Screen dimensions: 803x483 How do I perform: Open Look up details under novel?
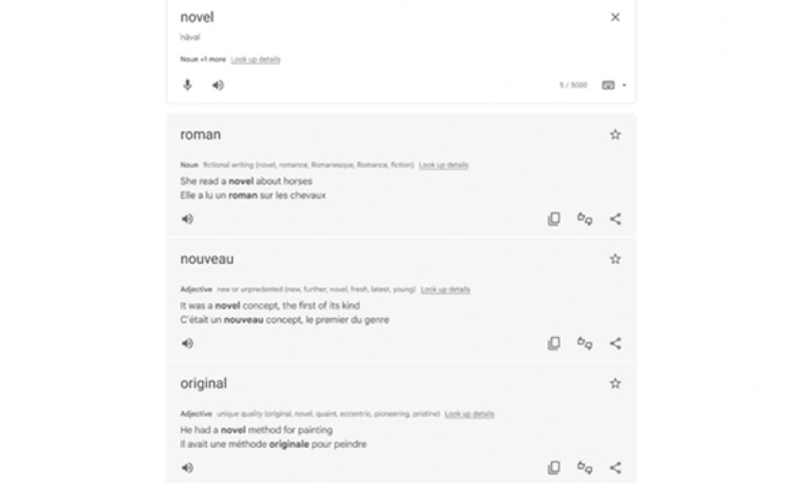coord(256,59)
